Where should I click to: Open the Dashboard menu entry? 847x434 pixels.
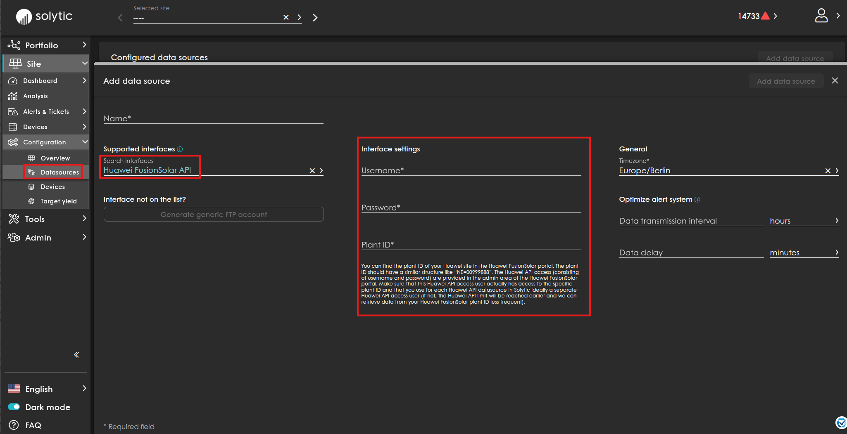(39, 80)
